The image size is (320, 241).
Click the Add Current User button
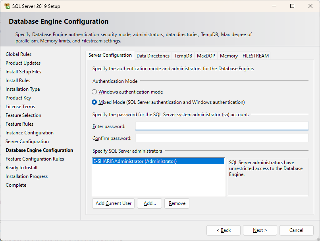click(113, 203)
